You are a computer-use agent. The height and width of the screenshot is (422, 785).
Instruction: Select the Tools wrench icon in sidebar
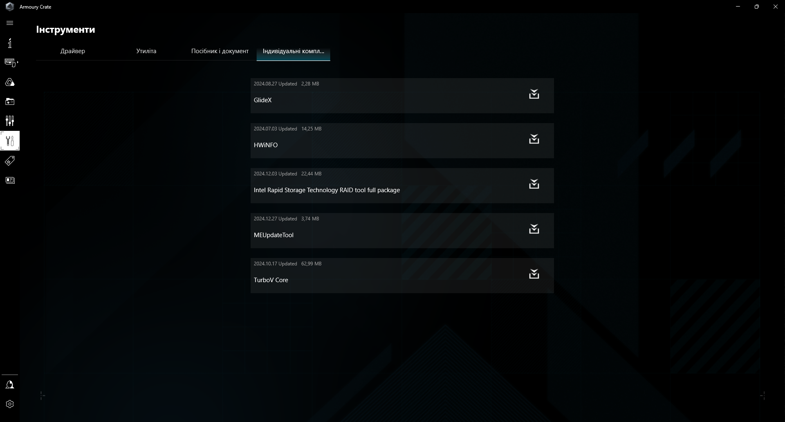click(10, 141)
